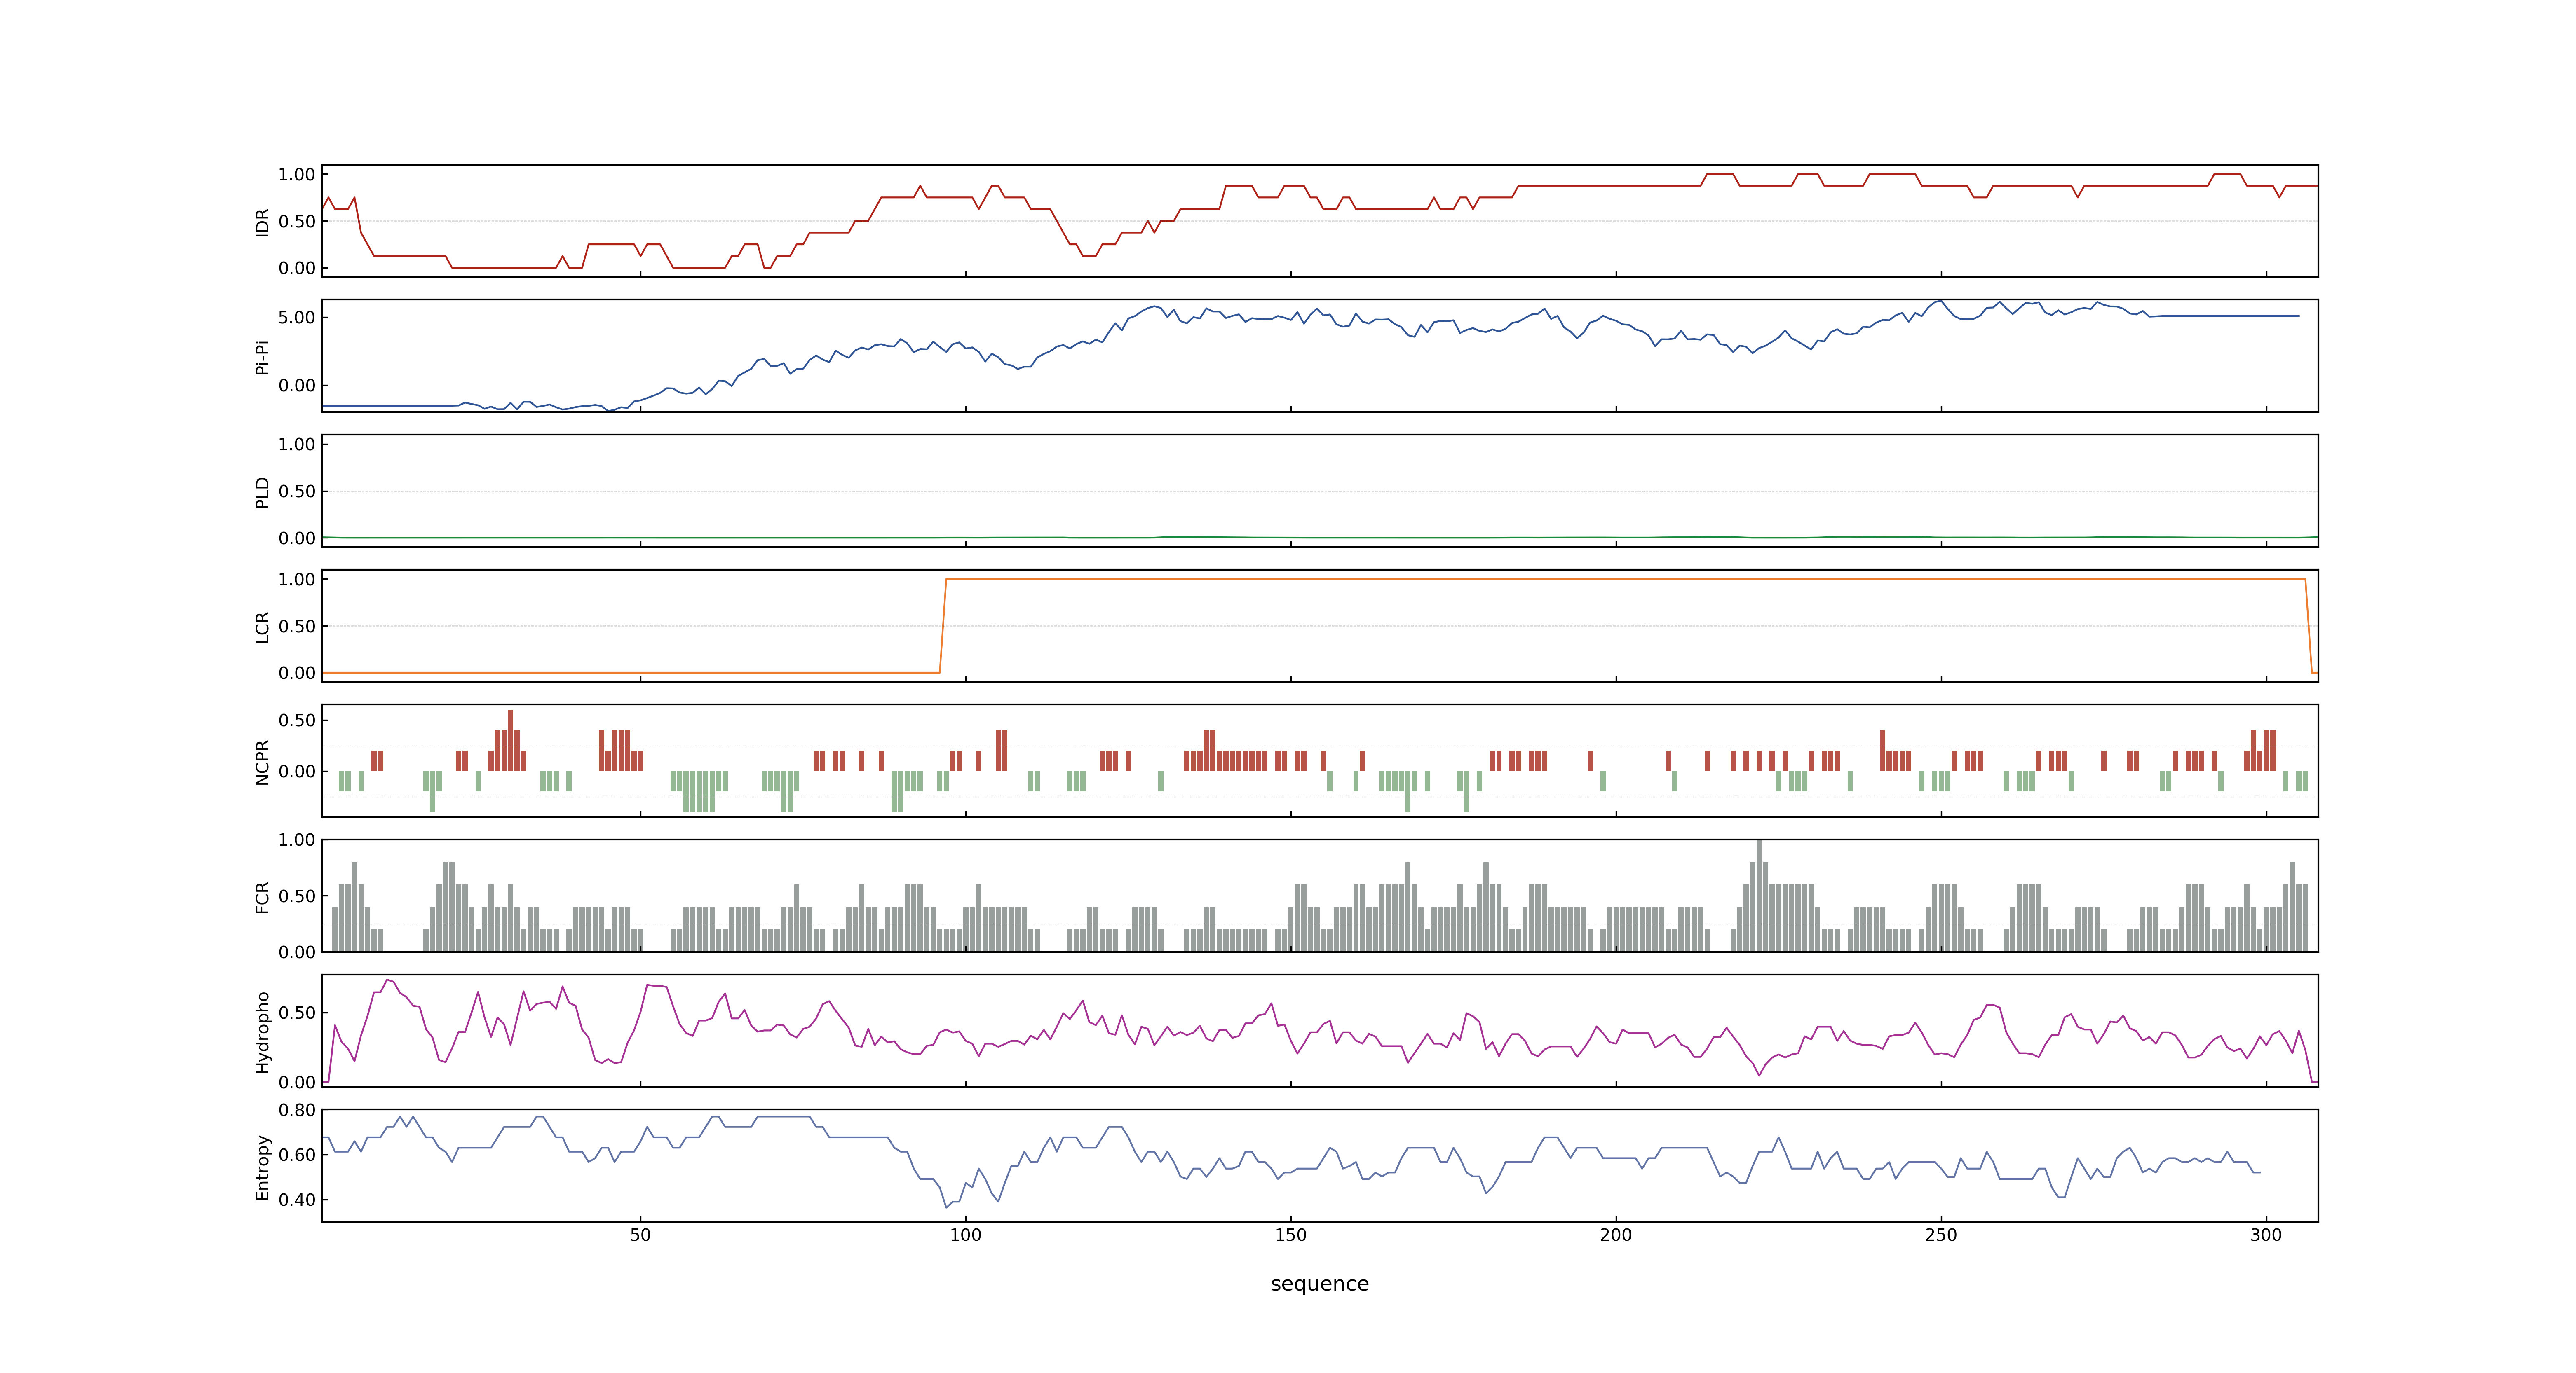Click the x-axis tick label 250
The width and height of the screenshot is (2576, 1373).
(x=1941, y=1235)
